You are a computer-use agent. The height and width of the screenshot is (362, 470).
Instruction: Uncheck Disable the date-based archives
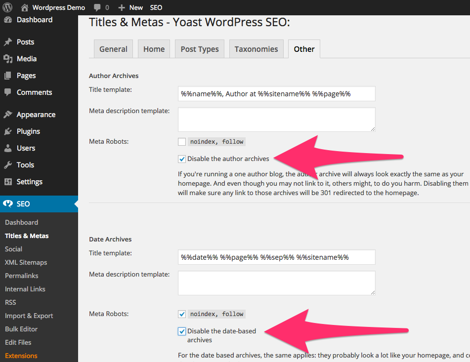(182, 331)
